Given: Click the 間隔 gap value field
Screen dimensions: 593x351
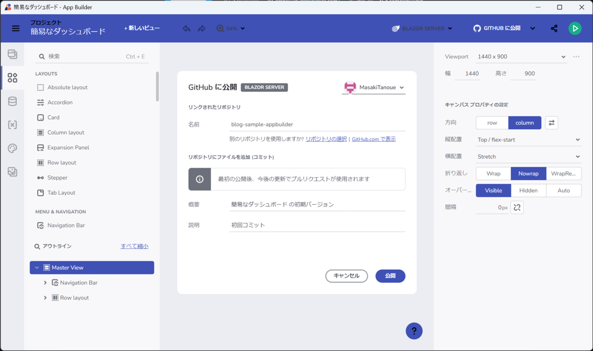Looking at the screenshot, I should [x=493, y=208].
